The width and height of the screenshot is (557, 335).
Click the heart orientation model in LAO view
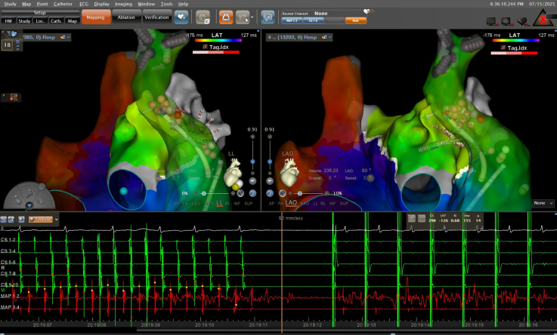click(289, 174)
